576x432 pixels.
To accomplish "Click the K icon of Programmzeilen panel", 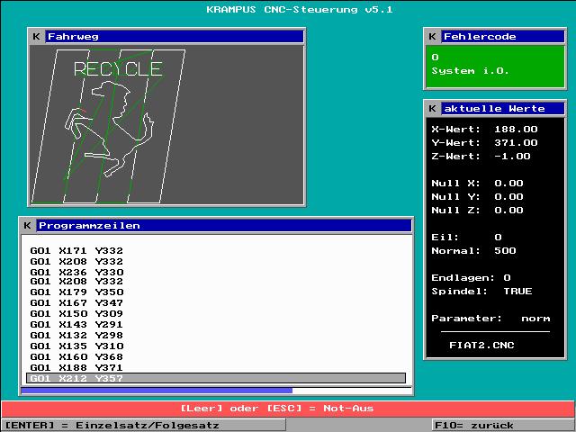I will (x=28, y=226).
